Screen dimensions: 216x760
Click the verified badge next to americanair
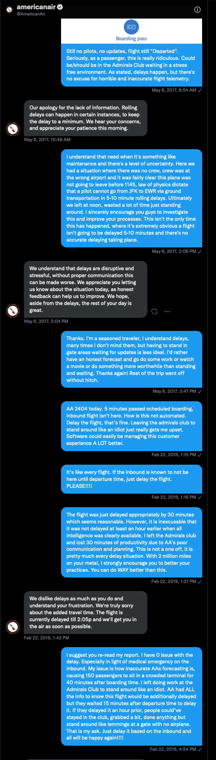point(60,7)
